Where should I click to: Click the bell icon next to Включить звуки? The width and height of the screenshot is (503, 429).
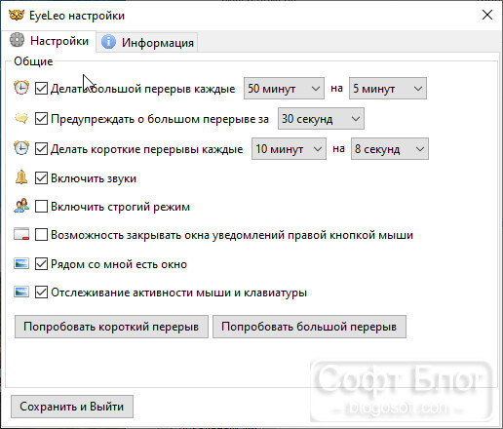click(21, 177)
